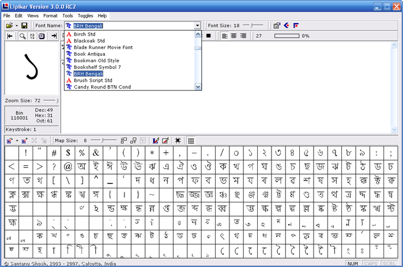The width and height of the screenshot is (403, 267).
Task: Click the * character cell
Action: click(x=152, y=153)
